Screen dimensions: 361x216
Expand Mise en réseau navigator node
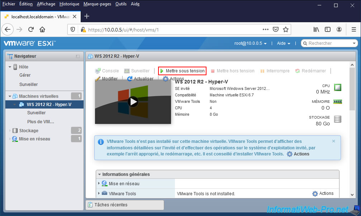pos(10,139)
